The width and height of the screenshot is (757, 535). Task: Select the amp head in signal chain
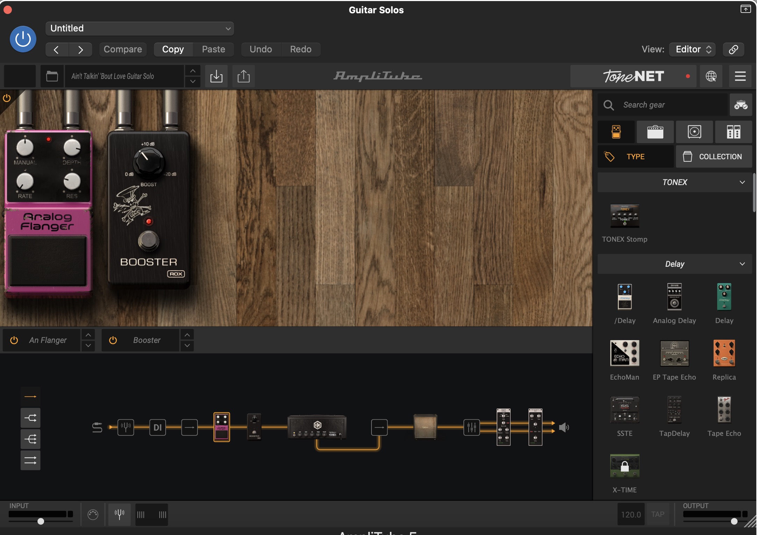(x=317, y=426)
